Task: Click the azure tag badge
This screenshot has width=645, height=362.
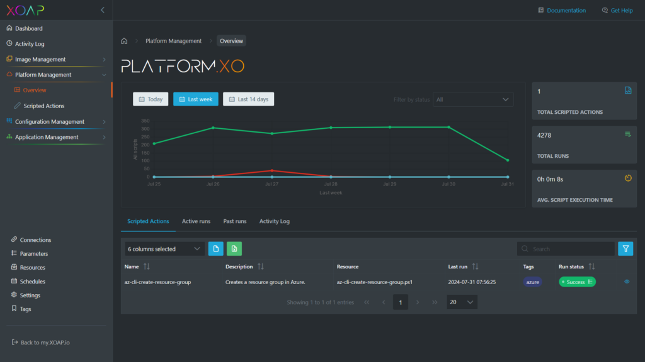Action: tap(532, 282)
